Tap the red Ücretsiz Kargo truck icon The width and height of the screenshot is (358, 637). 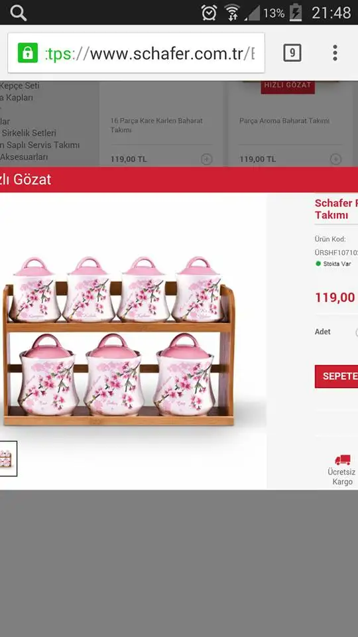(343, 459)
